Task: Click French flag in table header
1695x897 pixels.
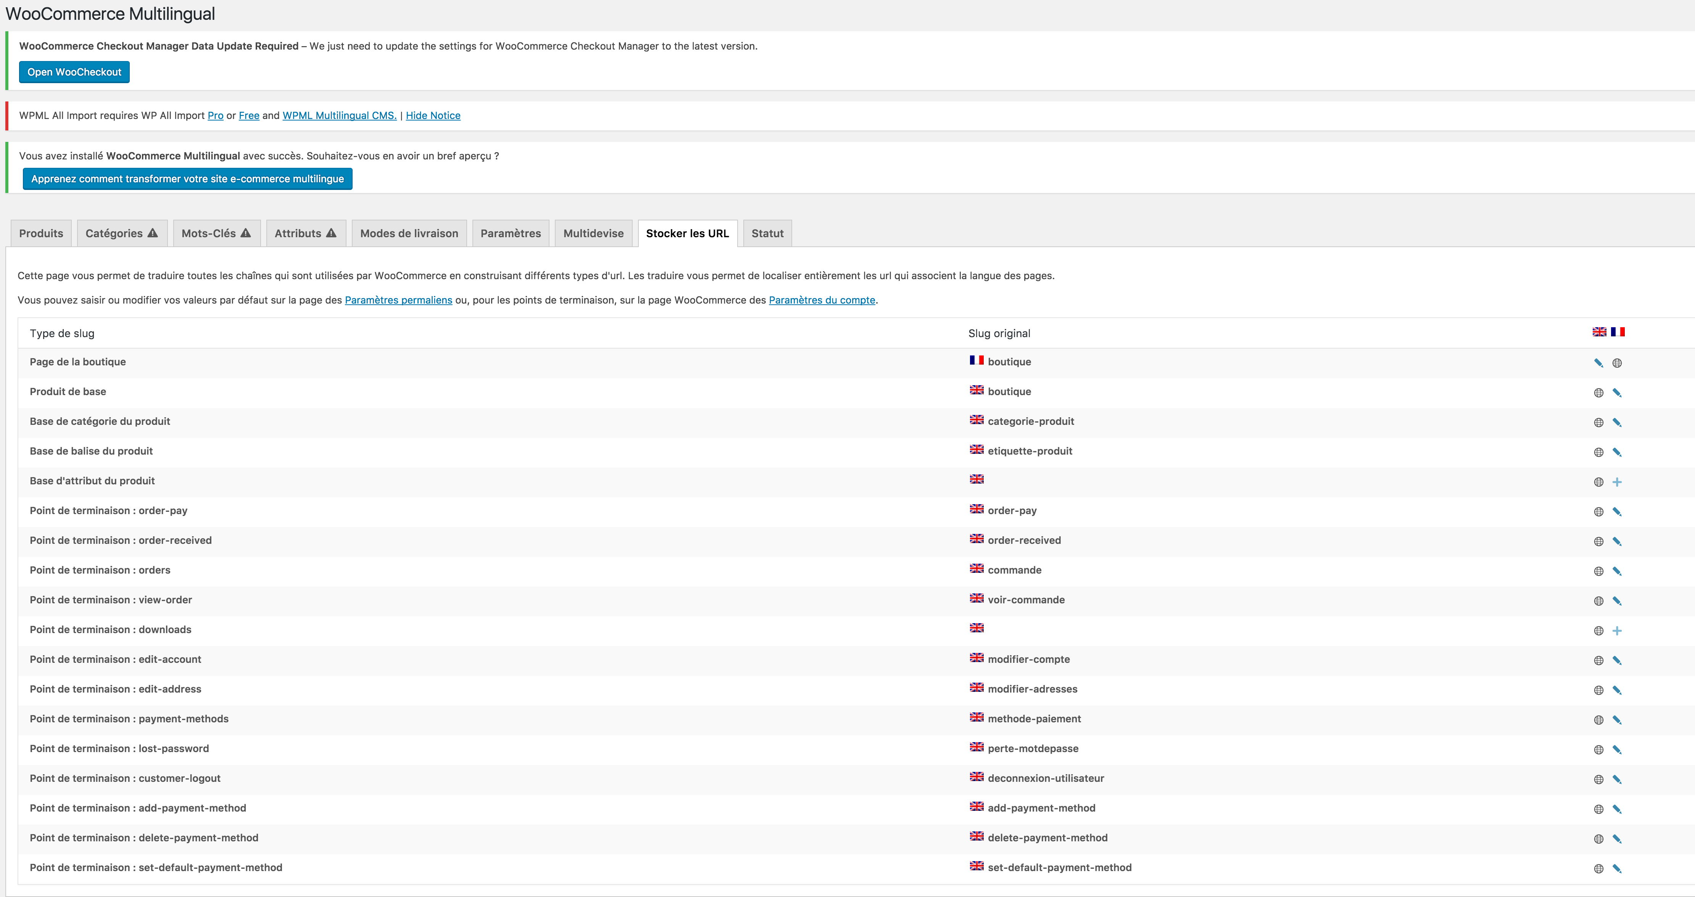Action: pyautogui.click(x=1618, y=332)
